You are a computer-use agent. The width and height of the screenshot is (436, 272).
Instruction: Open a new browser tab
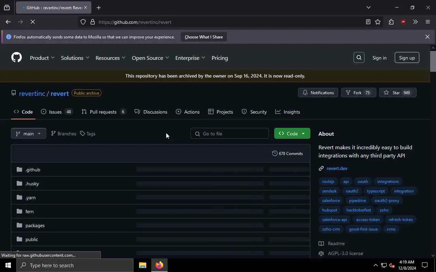(x=98, y=7)
